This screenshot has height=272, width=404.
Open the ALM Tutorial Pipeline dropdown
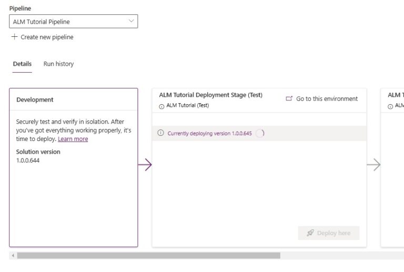pos(68,22)
